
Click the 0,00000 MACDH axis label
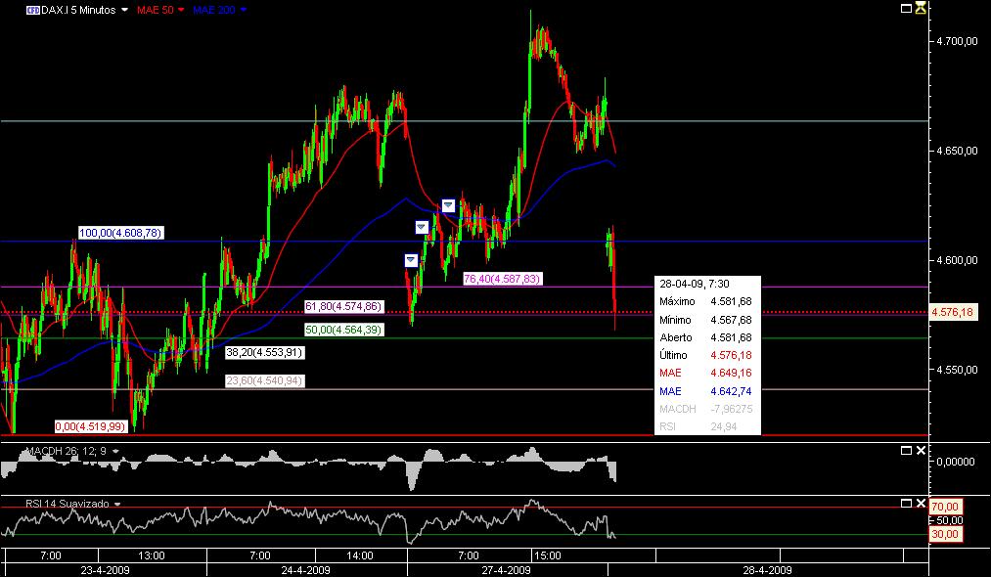[956, 462]
